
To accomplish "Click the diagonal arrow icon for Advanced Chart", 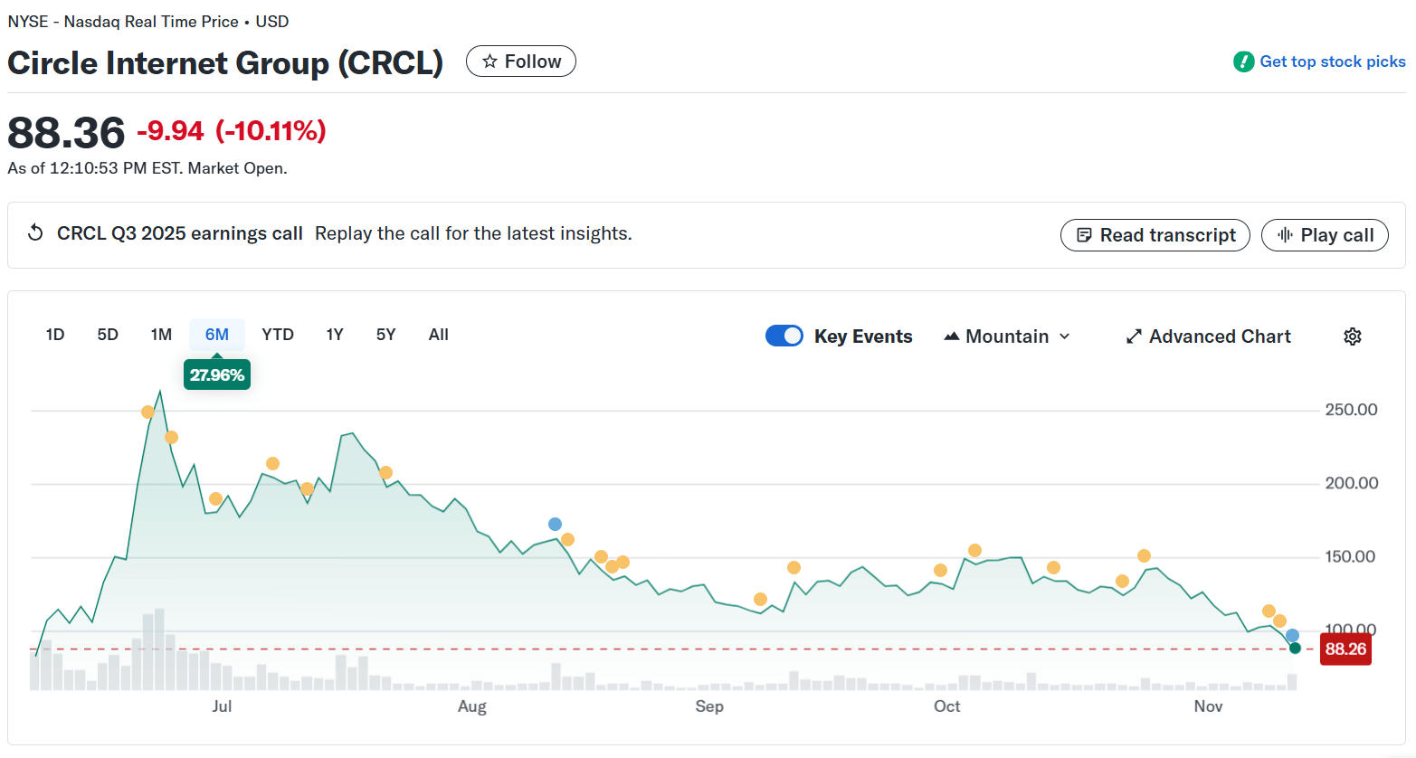I will tap(1133, 336).
